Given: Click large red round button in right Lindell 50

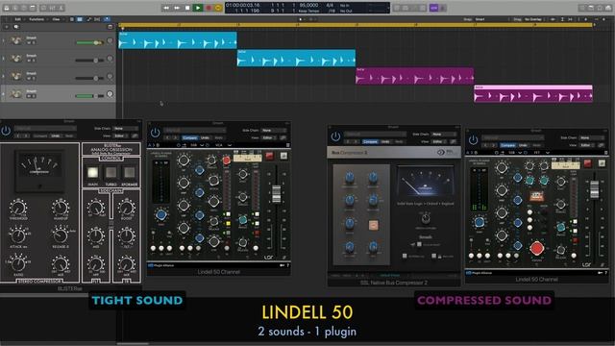Looking at the screenshot, I should pos(536,248).
